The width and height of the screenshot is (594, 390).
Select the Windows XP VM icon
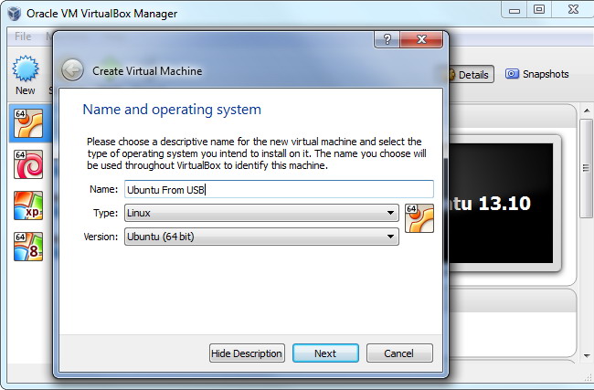pyautogui.click(x=27, y=206)
